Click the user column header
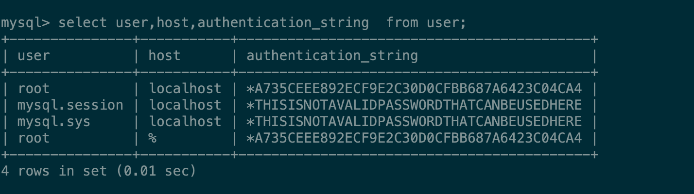 (34, 56)
